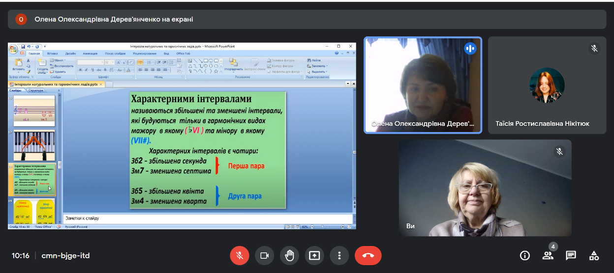Expand the Заменить dropdown in ribbon
The width and height of the screenshot is (614, 273).
coord(319,66)
